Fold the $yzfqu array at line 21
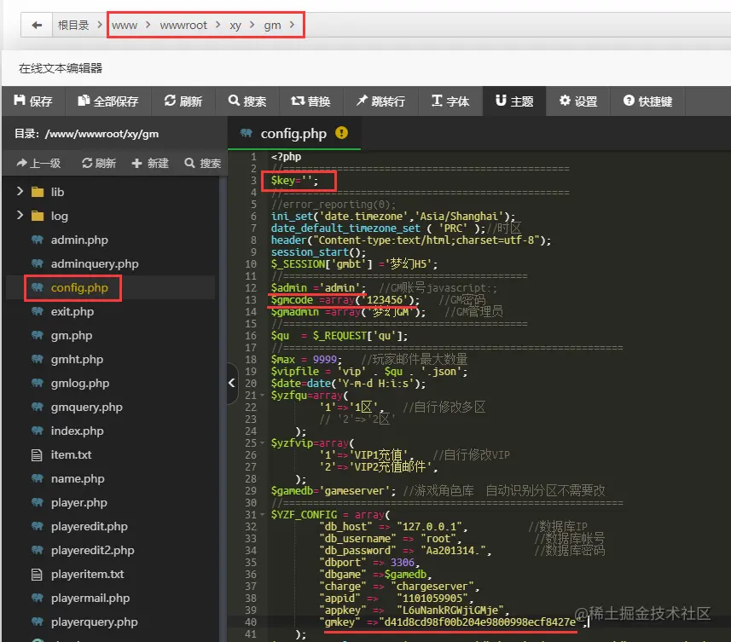Image resolution: width=731 pixels, height=642 pixels. click(262, 396)
